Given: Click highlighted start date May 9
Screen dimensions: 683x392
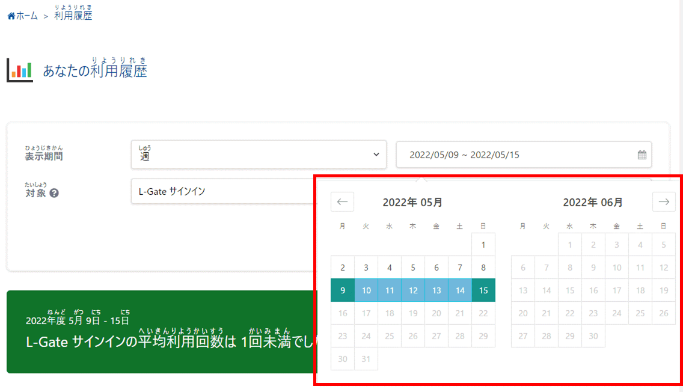Looking at the screenshot, I should pyautogui.click(x=343, y=290).
